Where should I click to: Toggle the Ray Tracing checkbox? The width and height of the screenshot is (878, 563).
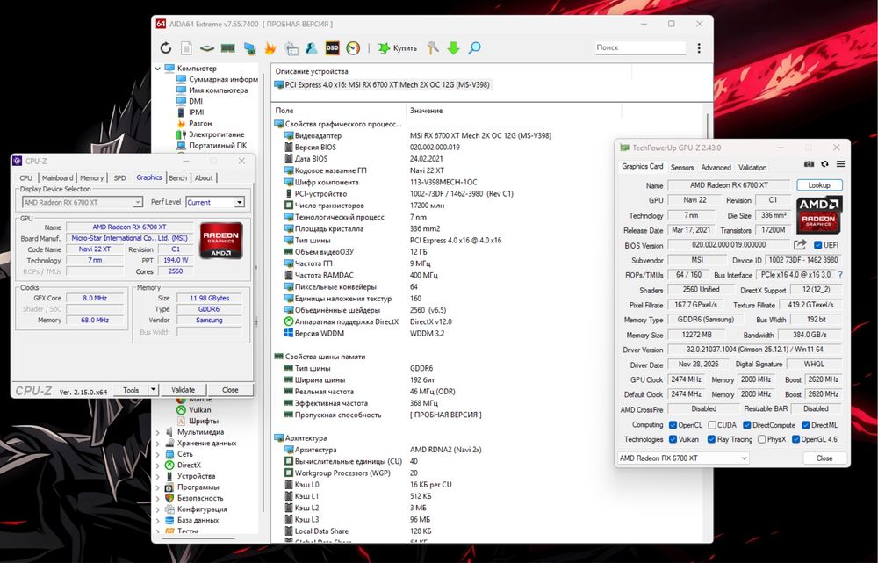click(x=713, y=439)
